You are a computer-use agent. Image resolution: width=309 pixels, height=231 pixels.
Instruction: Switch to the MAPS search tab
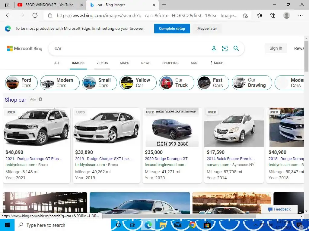(x=124, y=63)
